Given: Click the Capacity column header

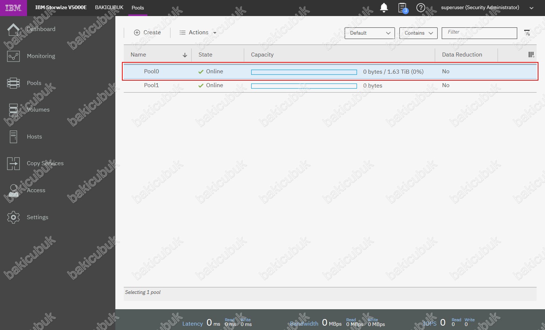Looking at the screenshot, I should [x=262, y=55].
